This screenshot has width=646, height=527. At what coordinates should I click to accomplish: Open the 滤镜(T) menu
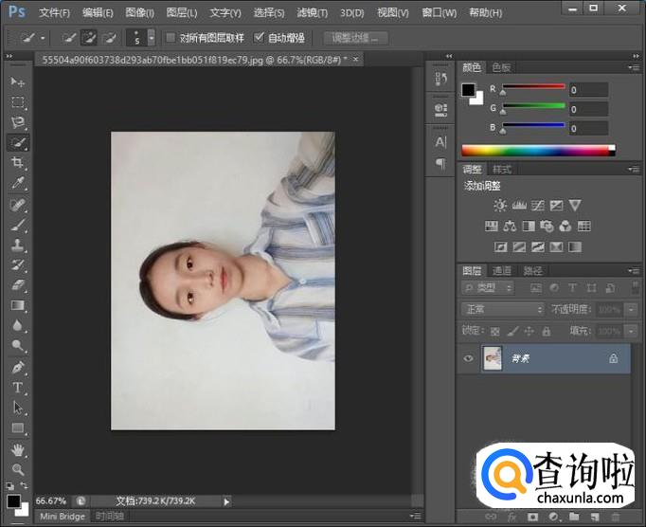pos(312,13)
